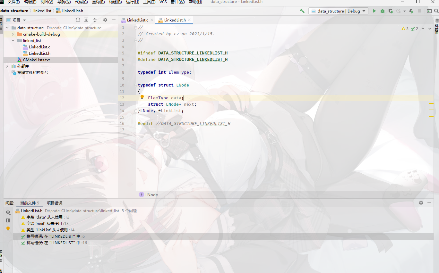Click the select opened file target icon

click(x=78, y=20)
